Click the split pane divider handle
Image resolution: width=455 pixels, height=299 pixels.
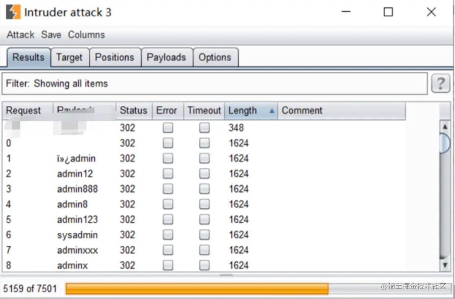tap(226, 275)
